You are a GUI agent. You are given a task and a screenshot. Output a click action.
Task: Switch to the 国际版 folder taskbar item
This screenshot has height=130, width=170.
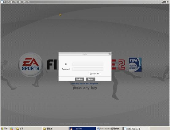point(55,128)
